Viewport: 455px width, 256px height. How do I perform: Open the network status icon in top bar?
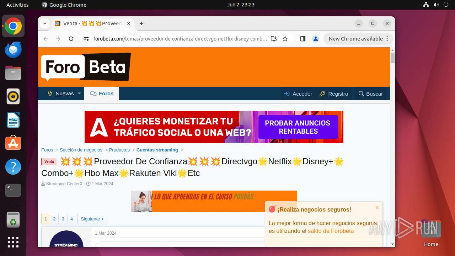pos(426,5)
